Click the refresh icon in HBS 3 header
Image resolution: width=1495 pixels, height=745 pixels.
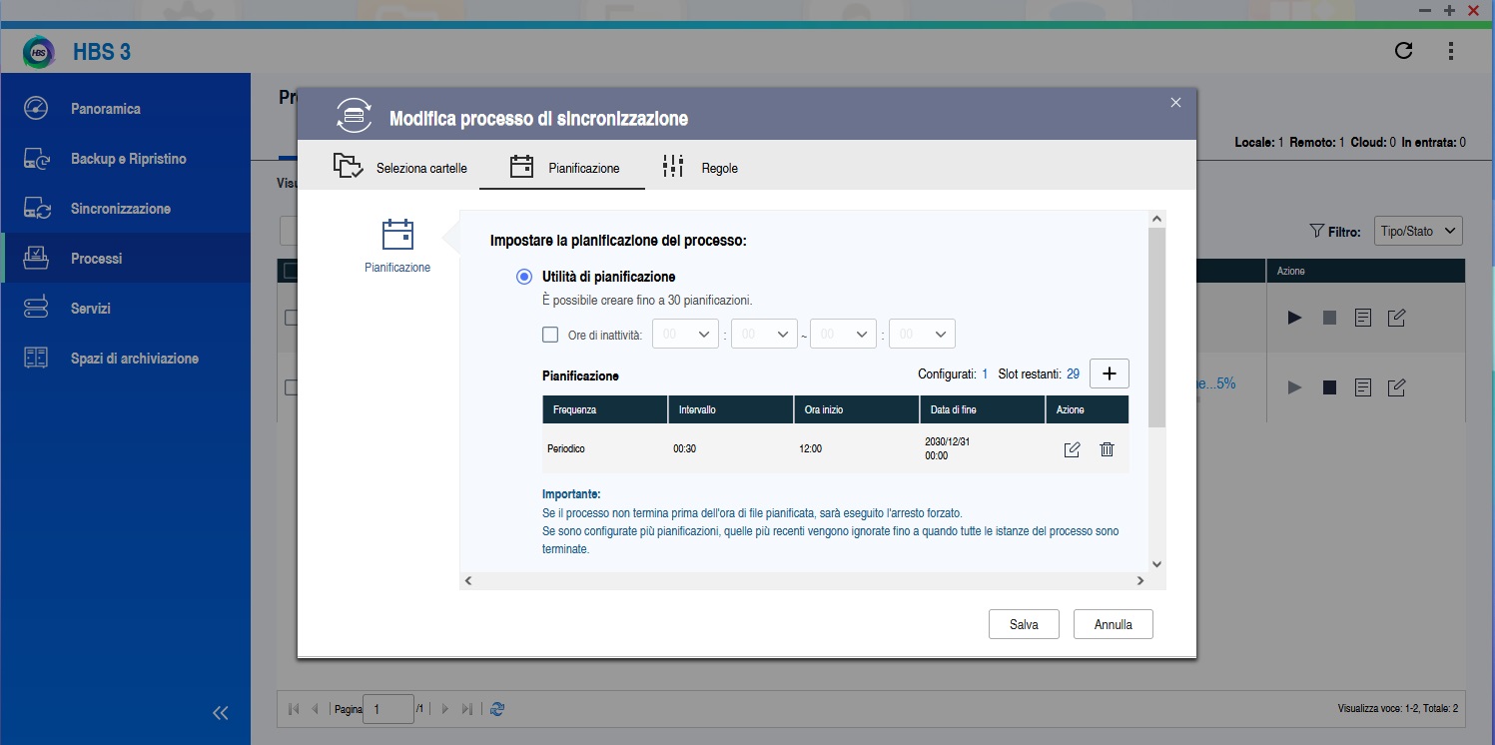1403,51
